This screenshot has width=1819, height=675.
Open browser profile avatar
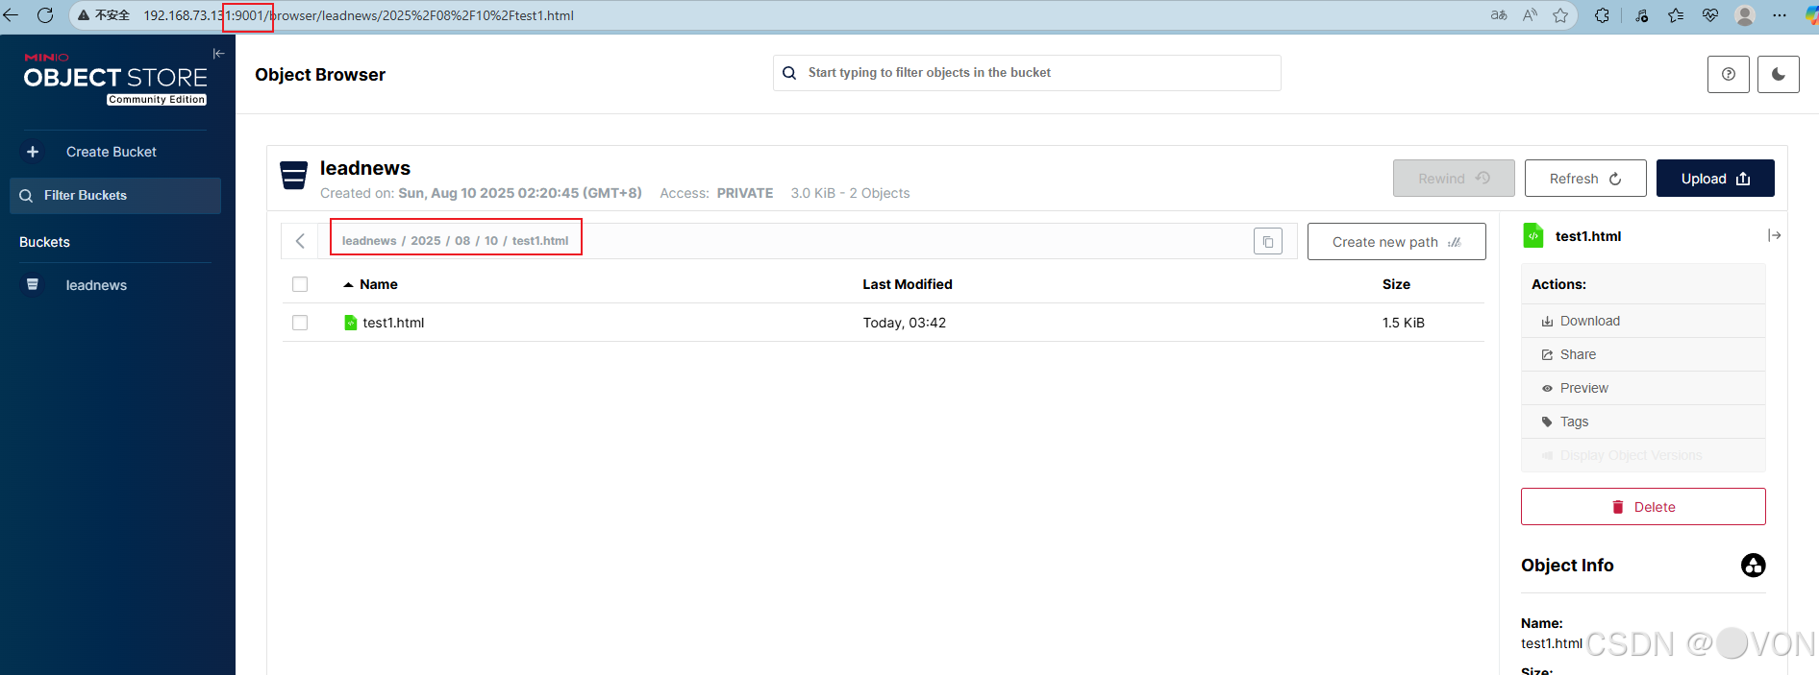(1745, 15)
